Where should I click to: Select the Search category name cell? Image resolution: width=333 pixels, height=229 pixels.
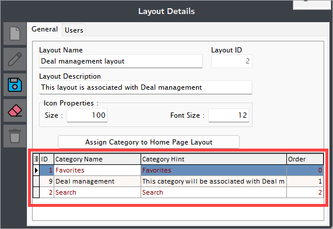coord(97,192)
